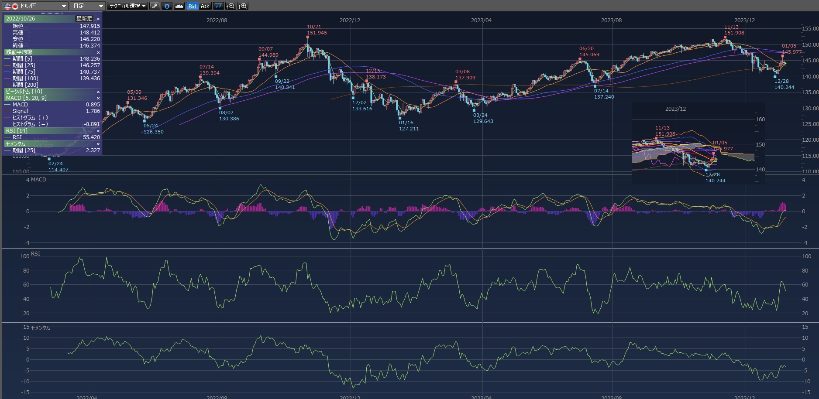Remove the モメンタム indicator section
The image size is (819, 399).
click(x=98, y=144)
